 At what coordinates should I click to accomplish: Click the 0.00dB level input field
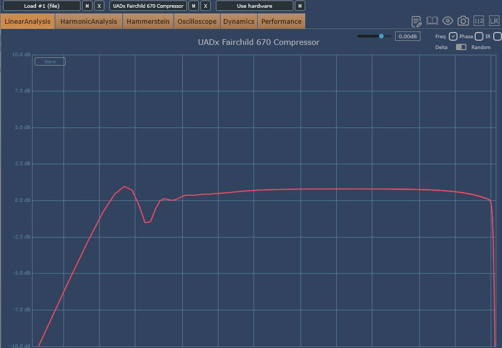[407, 36]
